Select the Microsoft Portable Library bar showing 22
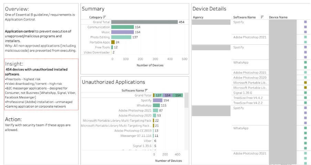This screenshot has width=311, height=165. [x=153, y=120]
